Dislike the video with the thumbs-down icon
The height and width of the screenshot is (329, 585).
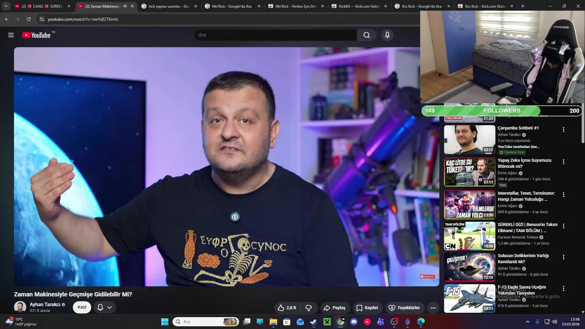click(308, 308)
